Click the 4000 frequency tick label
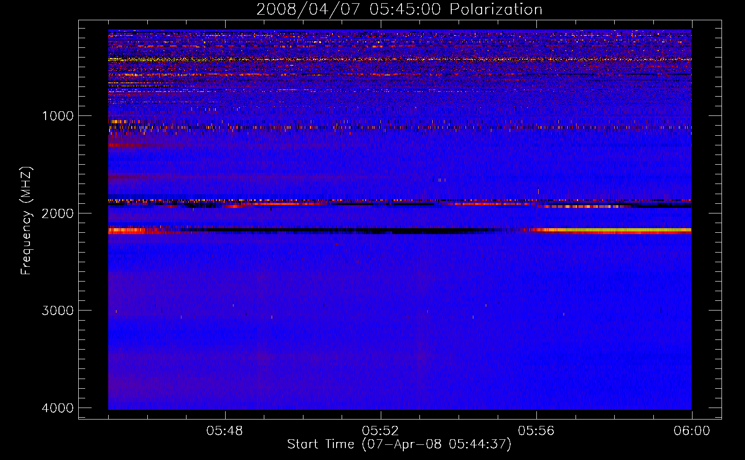 tap(58, 408)
